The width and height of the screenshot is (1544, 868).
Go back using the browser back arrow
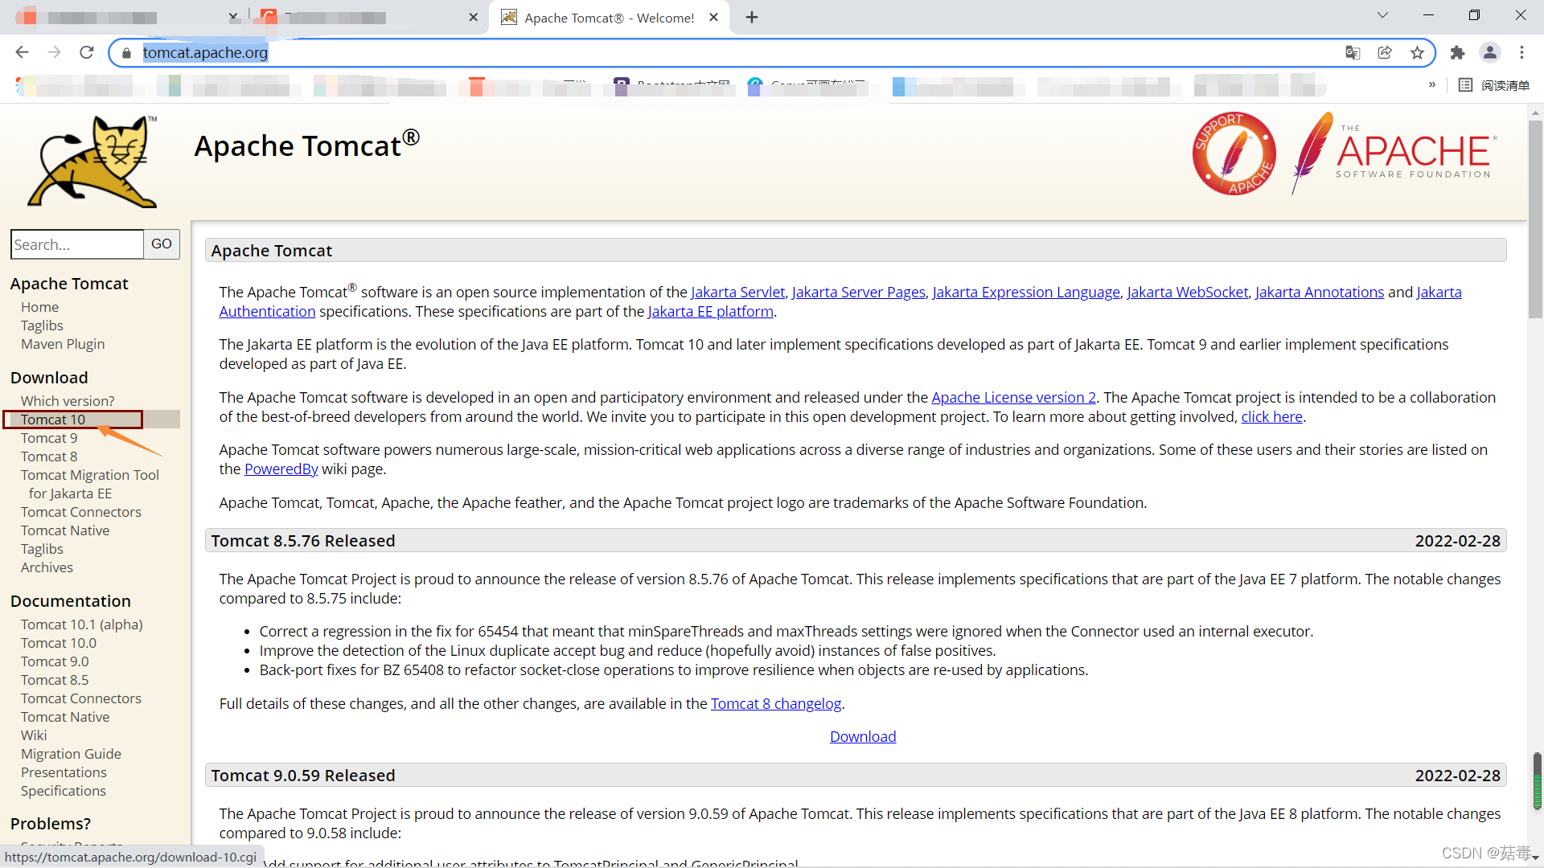tap(23, 53)
